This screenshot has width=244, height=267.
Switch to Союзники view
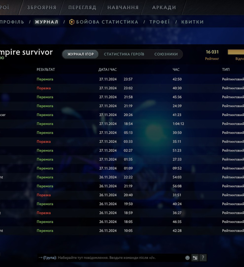click(166, 54)
